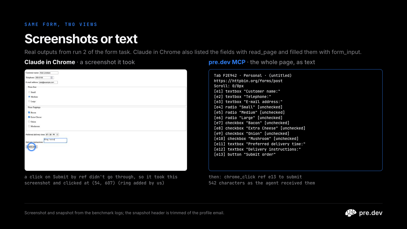The image size is (407, 229).
Task: Select the line '[e1] textbox "Customer name:"'
Action: click(x=247, y=91)
